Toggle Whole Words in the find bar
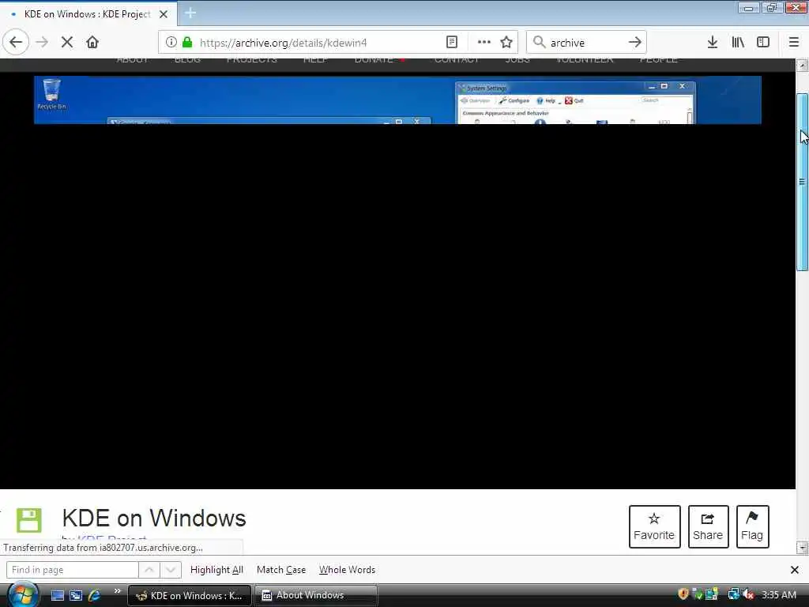Viewport: 809px width, 607px height. [348, 570]
